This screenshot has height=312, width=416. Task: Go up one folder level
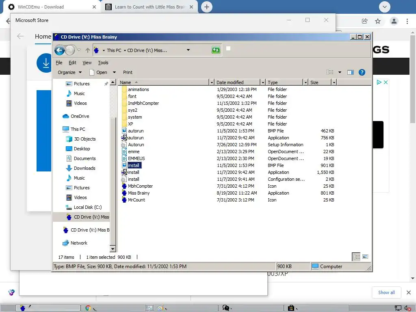point(88,50)
